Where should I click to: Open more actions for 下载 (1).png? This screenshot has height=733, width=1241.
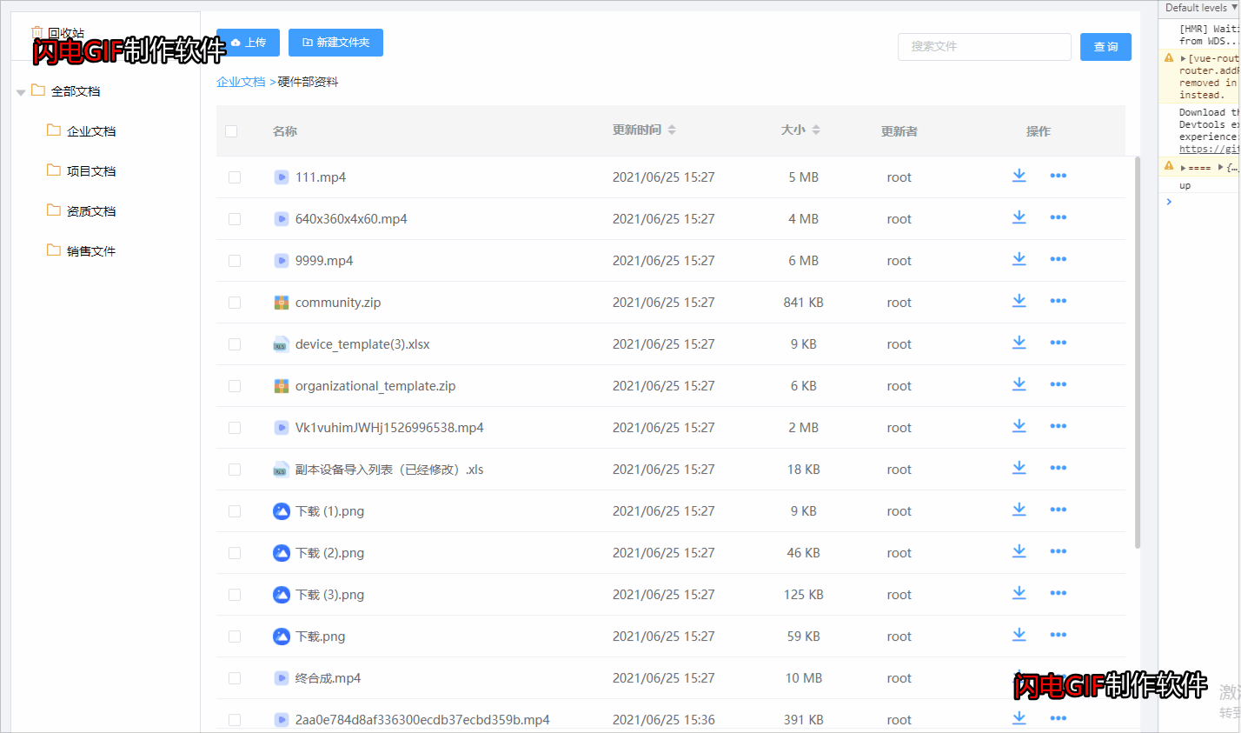(x=1058, y=510)
